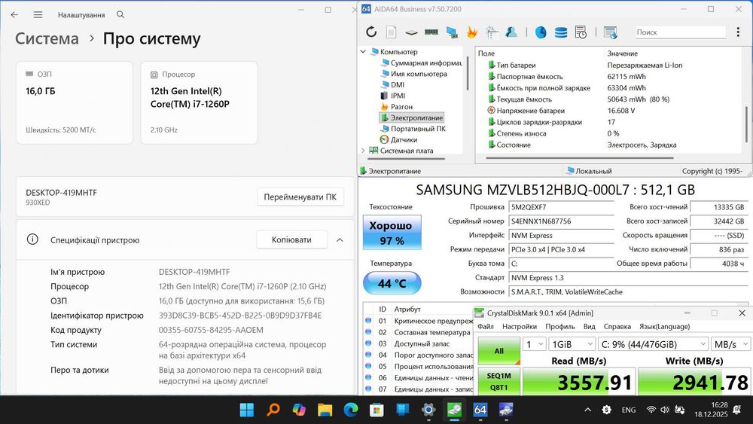Select Суммарная информация in AIDA64 tree
The width and height of the screenshot is (753, 424).
426,63
